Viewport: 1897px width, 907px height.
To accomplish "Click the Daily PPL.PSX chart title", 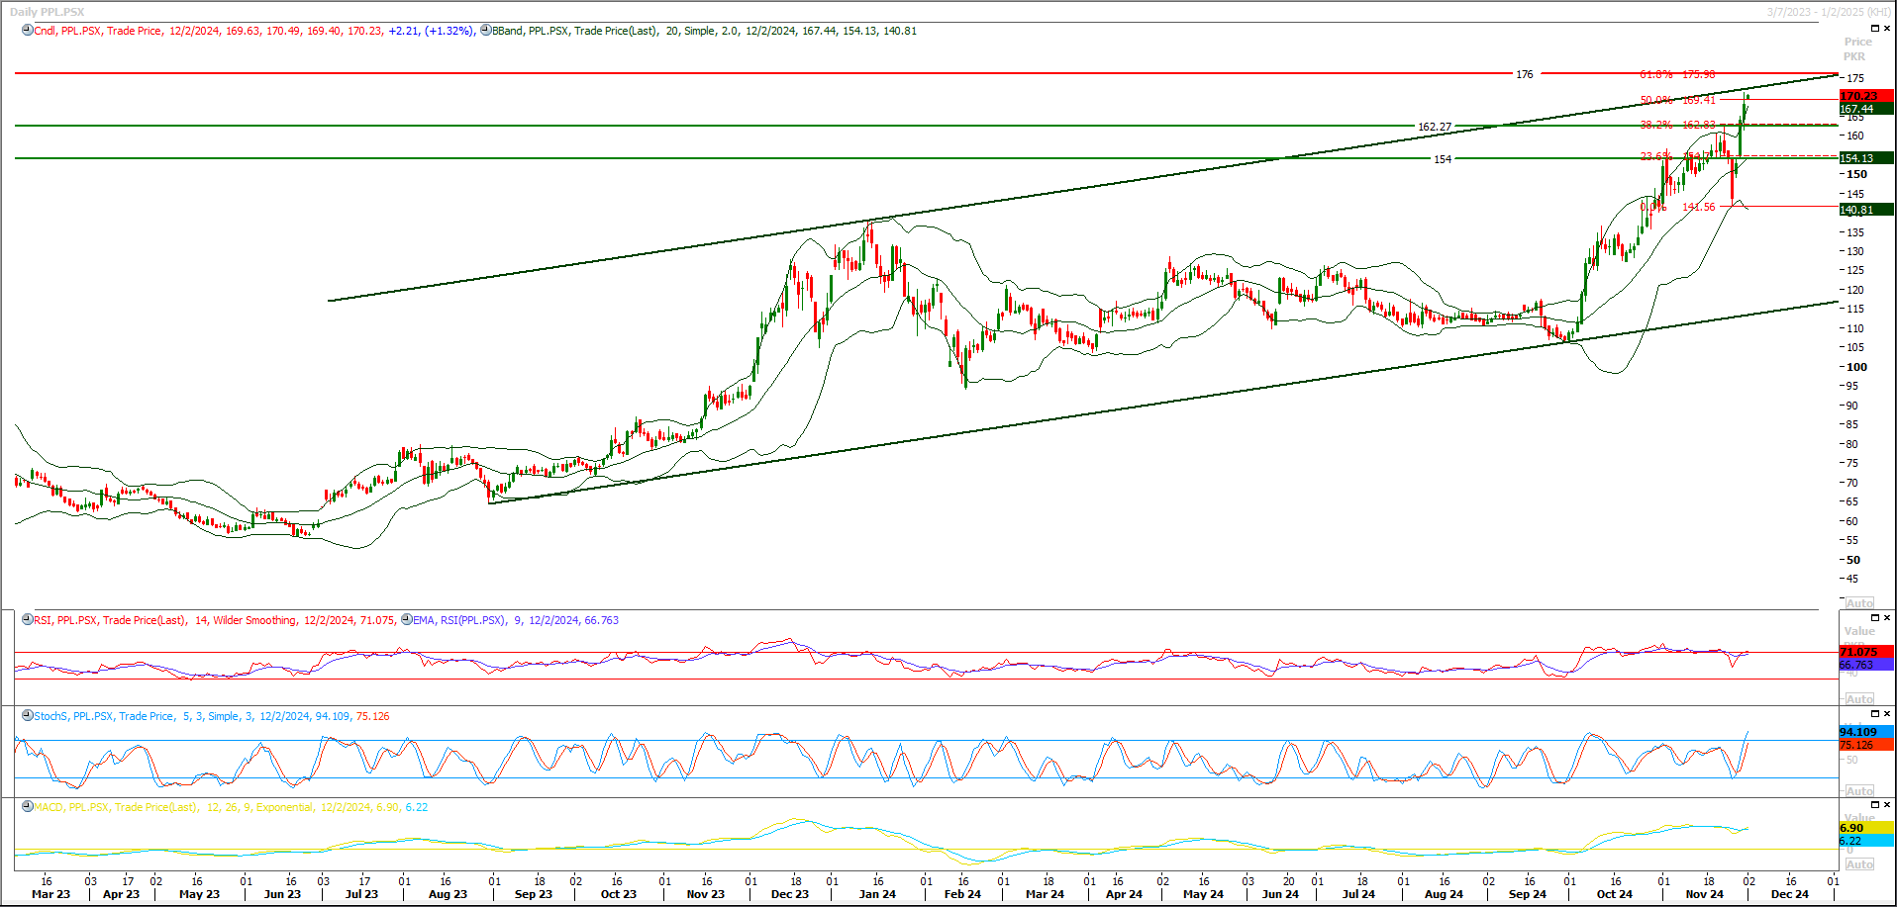I will point(47,12).
